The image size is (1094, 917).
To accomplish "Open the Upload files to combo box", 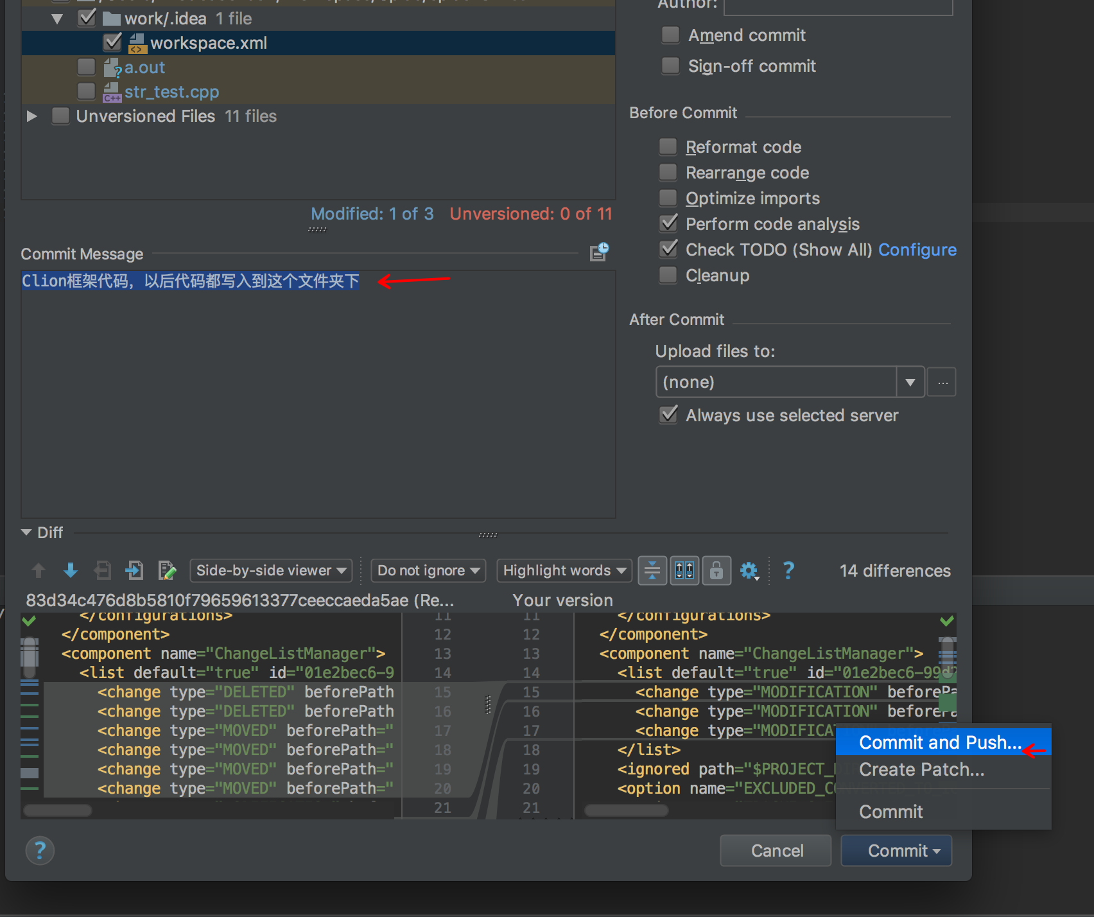I will 790,382.
